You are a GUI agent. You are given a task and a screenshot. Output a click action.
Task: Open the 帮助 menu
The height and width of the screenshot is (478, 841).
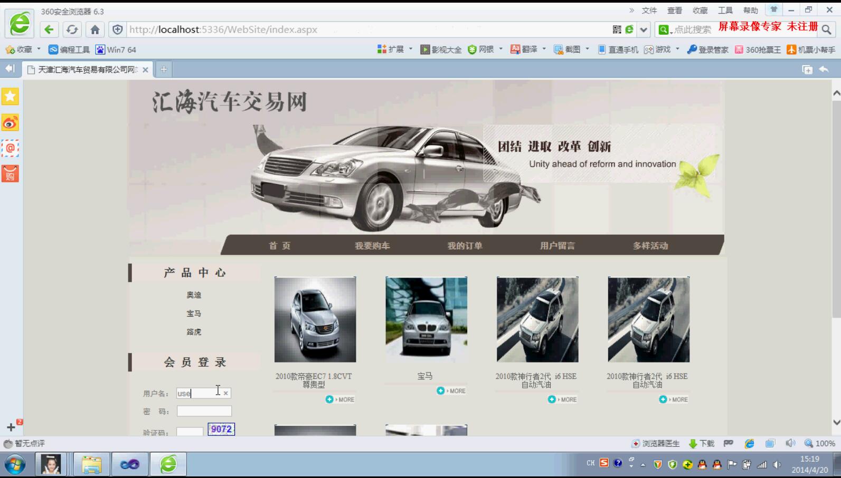[x=750, y=11]
